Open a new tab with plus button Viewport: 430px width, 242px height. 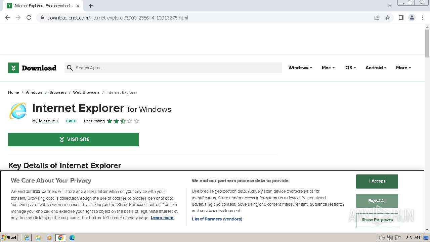coord(91,6)
